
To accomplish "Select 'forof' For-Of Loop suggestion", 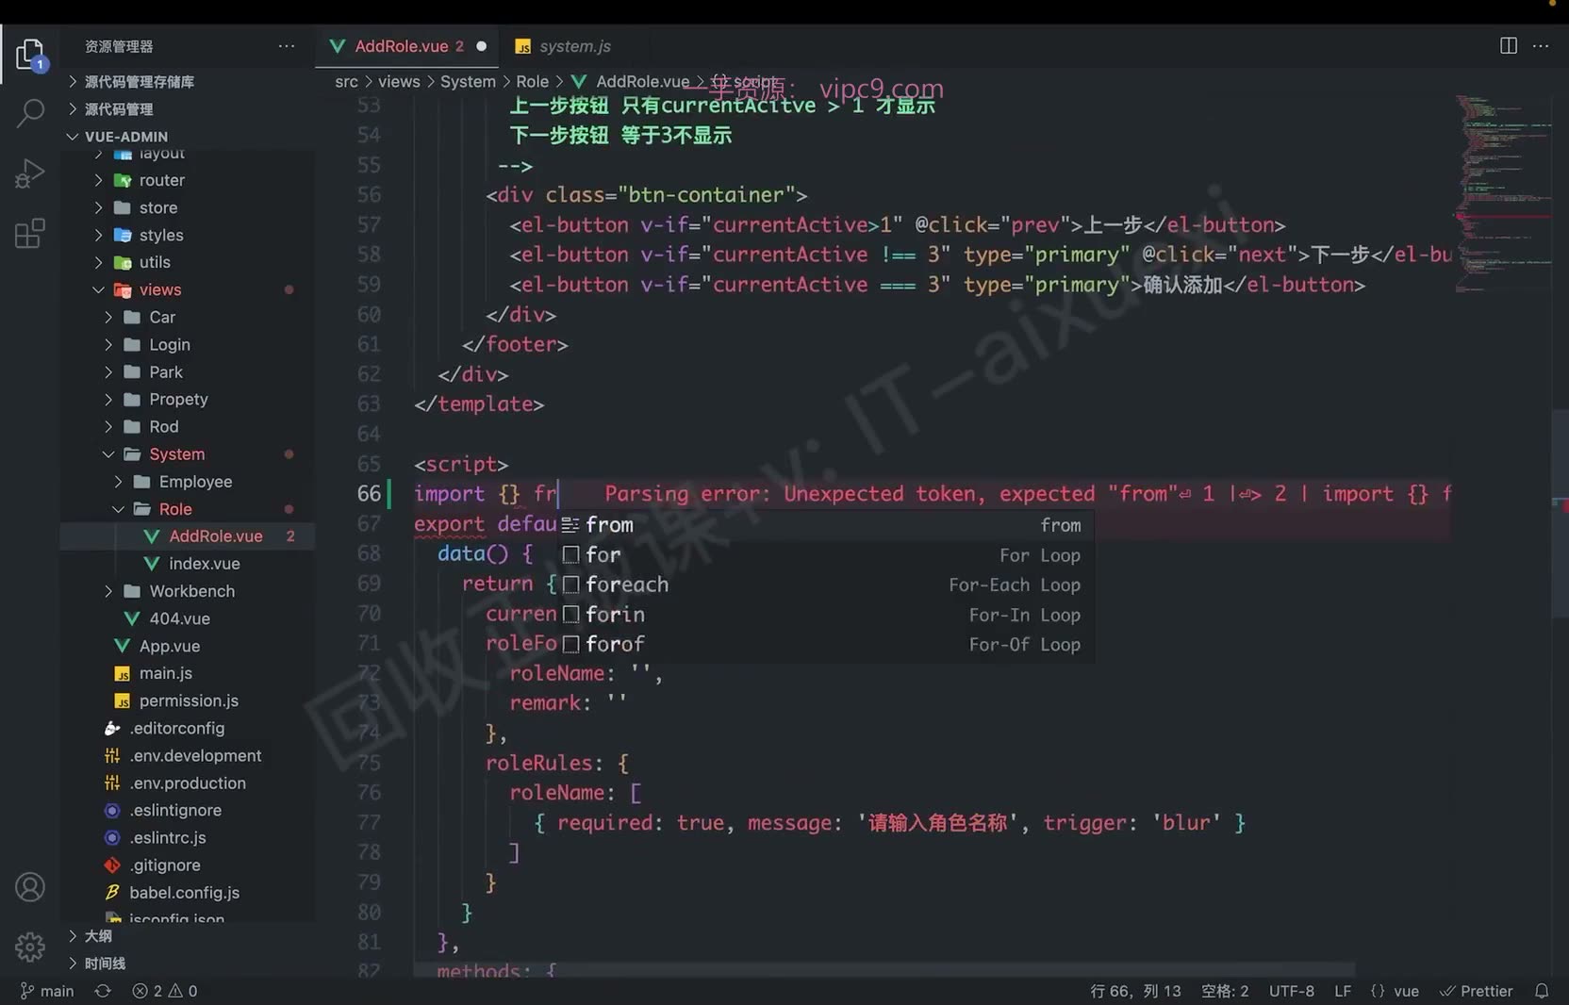I will [824, 644].
